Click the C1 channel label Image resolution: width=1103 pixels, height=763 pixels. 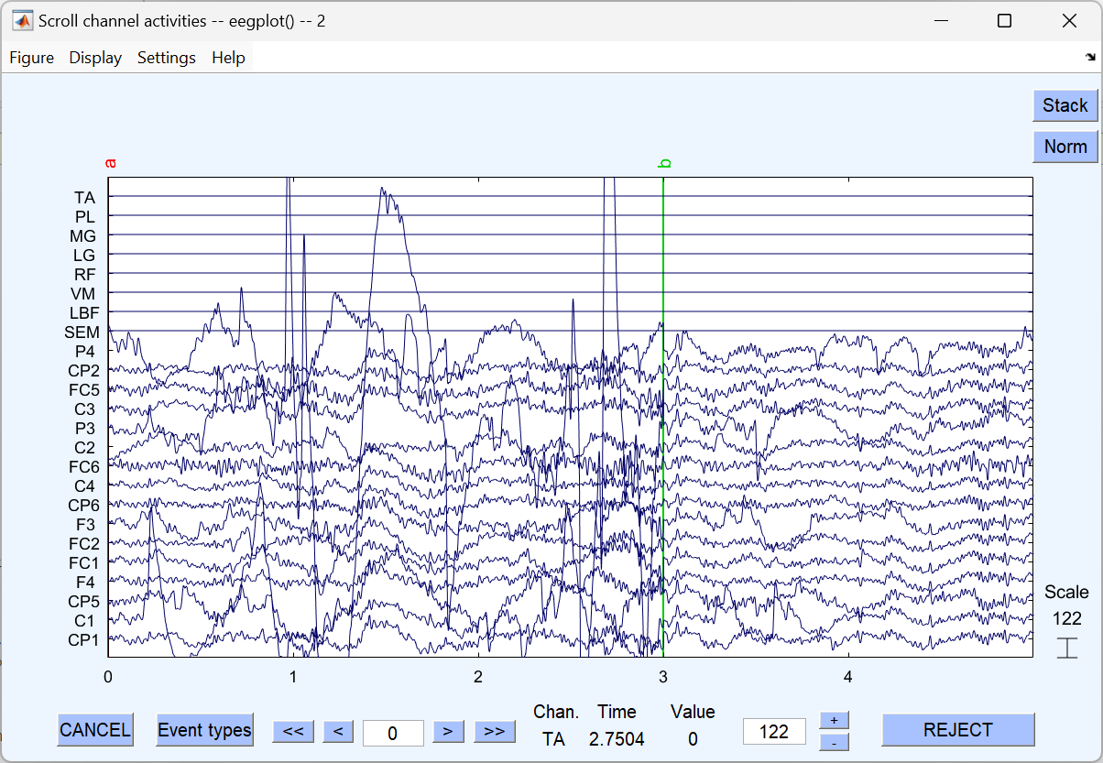tap(84, 620)
